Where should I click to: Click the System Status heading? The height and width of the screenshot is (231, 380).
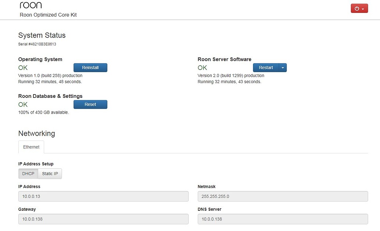[x=42, y=35]
